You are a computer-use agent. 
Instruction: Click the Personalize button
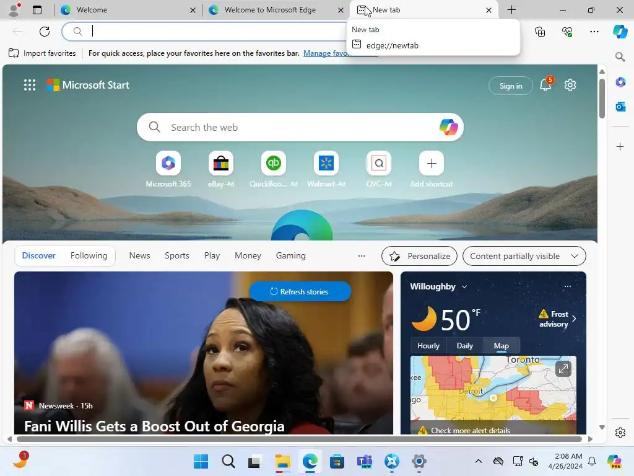point(419,256)
